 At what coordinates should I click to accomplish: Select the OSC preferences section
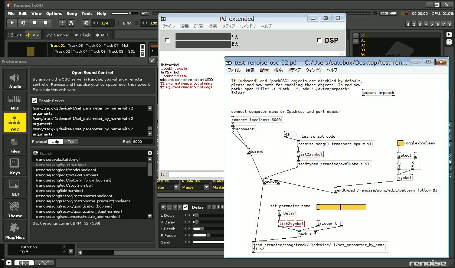pos(15,123)
